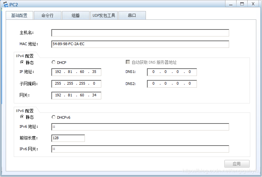Select IPv6 静态 radio button

(22, 117)
